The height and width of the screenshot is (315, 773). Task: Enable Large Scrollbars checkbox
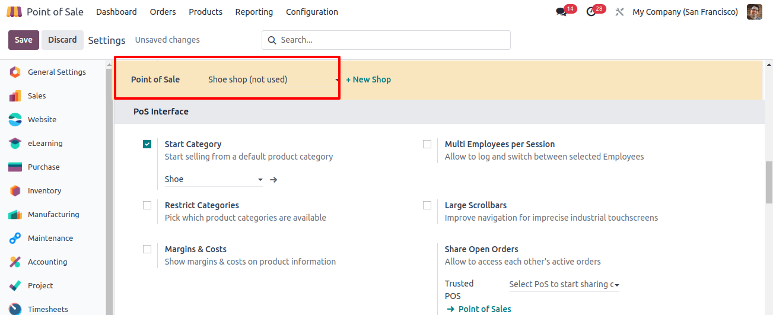pyautogui.click(x=427, y=205)
